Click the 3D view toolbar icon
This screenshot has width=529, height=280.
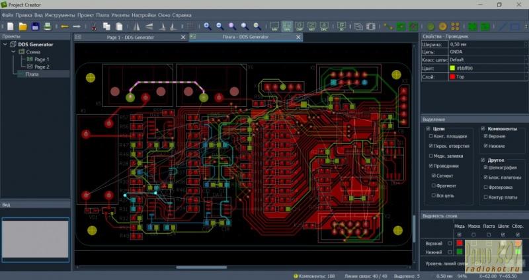pyautogui.click(x=342, y=26)
